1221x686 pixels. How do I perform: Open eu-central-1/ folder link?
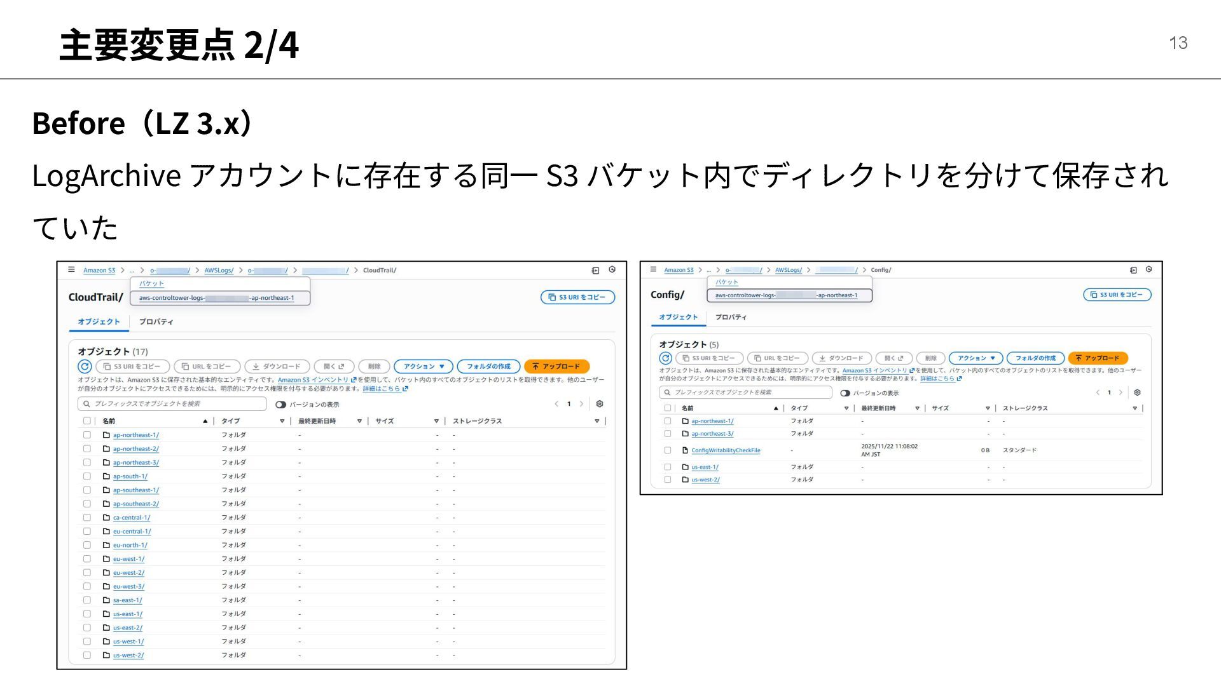click(132, 532)
